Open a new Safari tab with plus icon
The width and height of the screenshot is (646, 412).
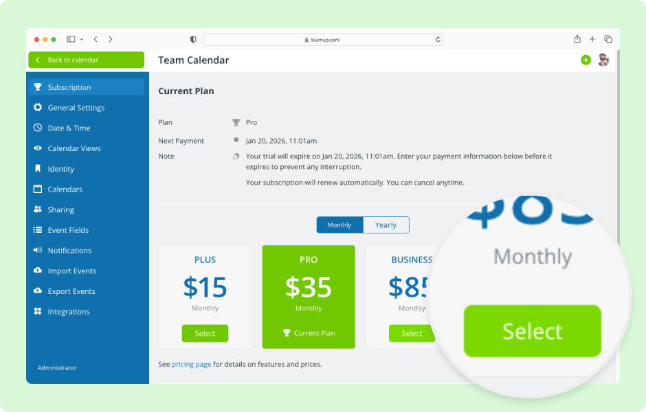click(x=592, y=39)
